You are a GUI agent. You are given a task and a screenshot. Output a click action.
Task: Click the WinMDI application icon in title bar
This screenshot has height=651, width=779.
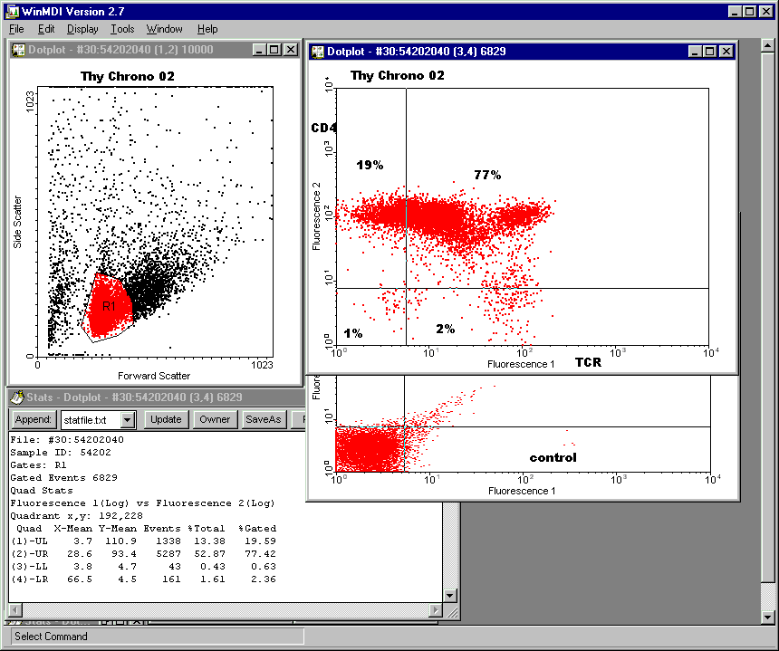[10, 11]
